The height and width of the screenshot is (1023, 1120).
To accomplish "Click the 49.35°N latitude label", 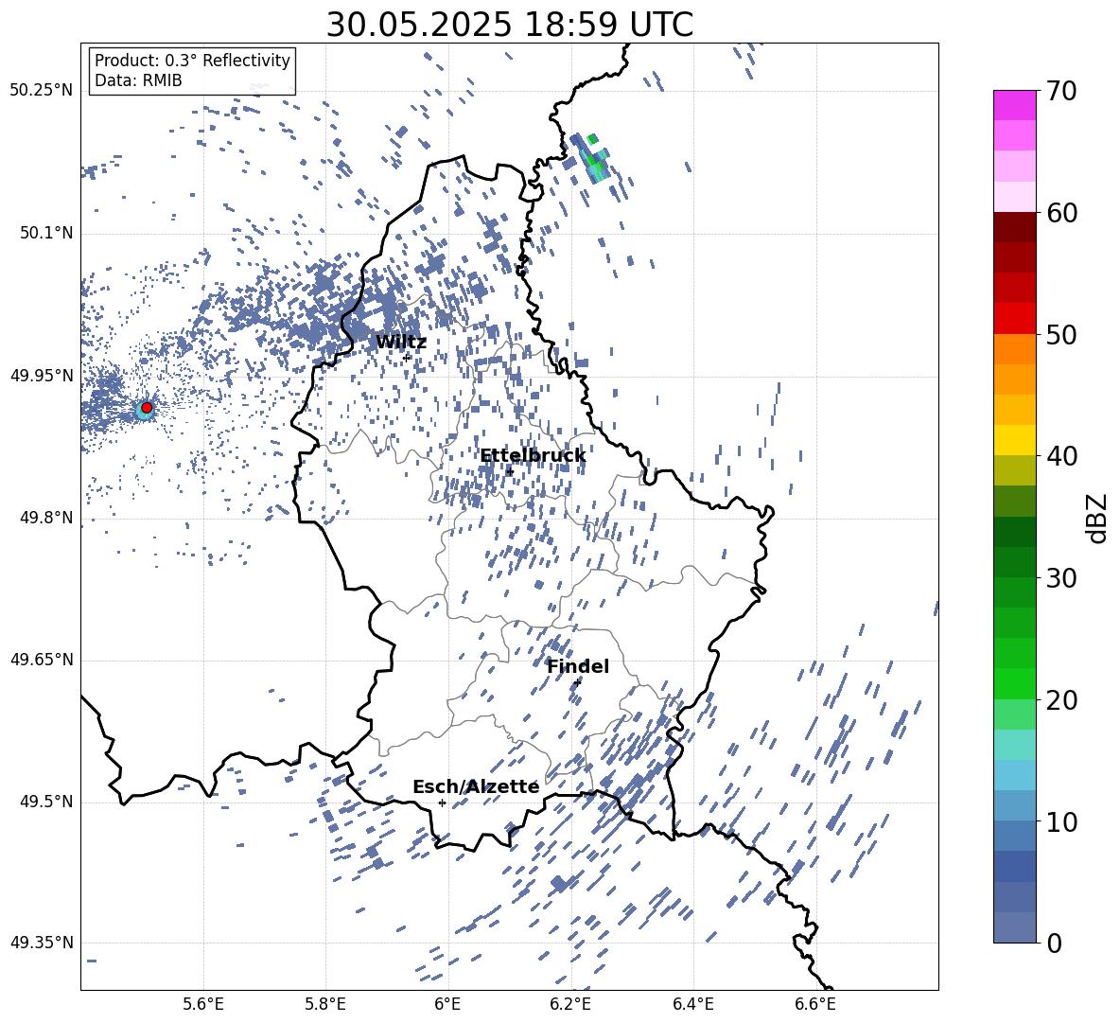I will point(42,943).
